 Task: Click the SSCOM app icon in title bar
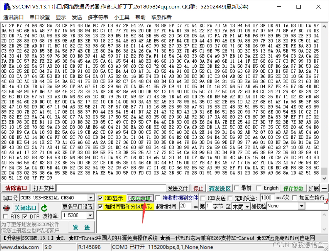coord(7,7)
